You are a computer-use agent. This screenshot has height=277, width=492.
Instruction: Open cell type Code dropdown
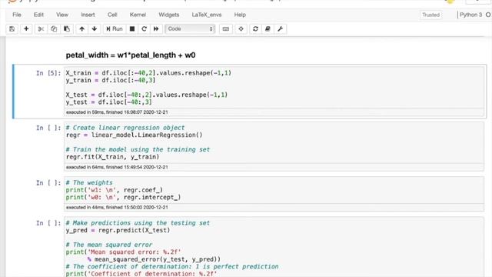[x=190, y=29]
